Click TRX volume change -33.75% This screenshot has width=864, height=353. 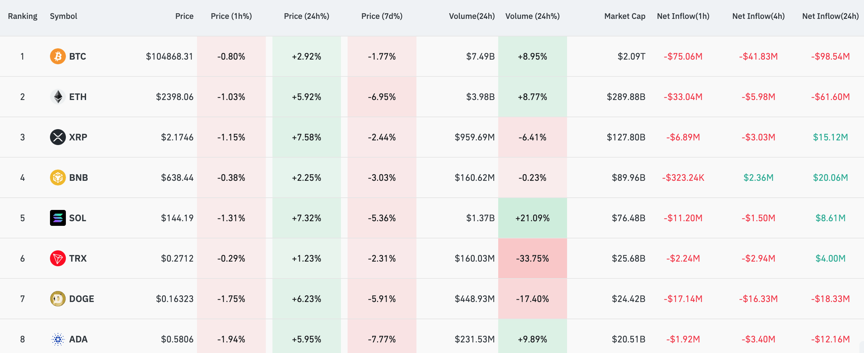532,258
